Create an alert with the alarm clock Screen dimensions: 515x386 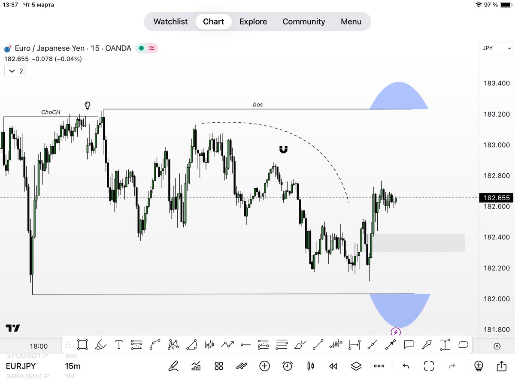click(287, 366)
